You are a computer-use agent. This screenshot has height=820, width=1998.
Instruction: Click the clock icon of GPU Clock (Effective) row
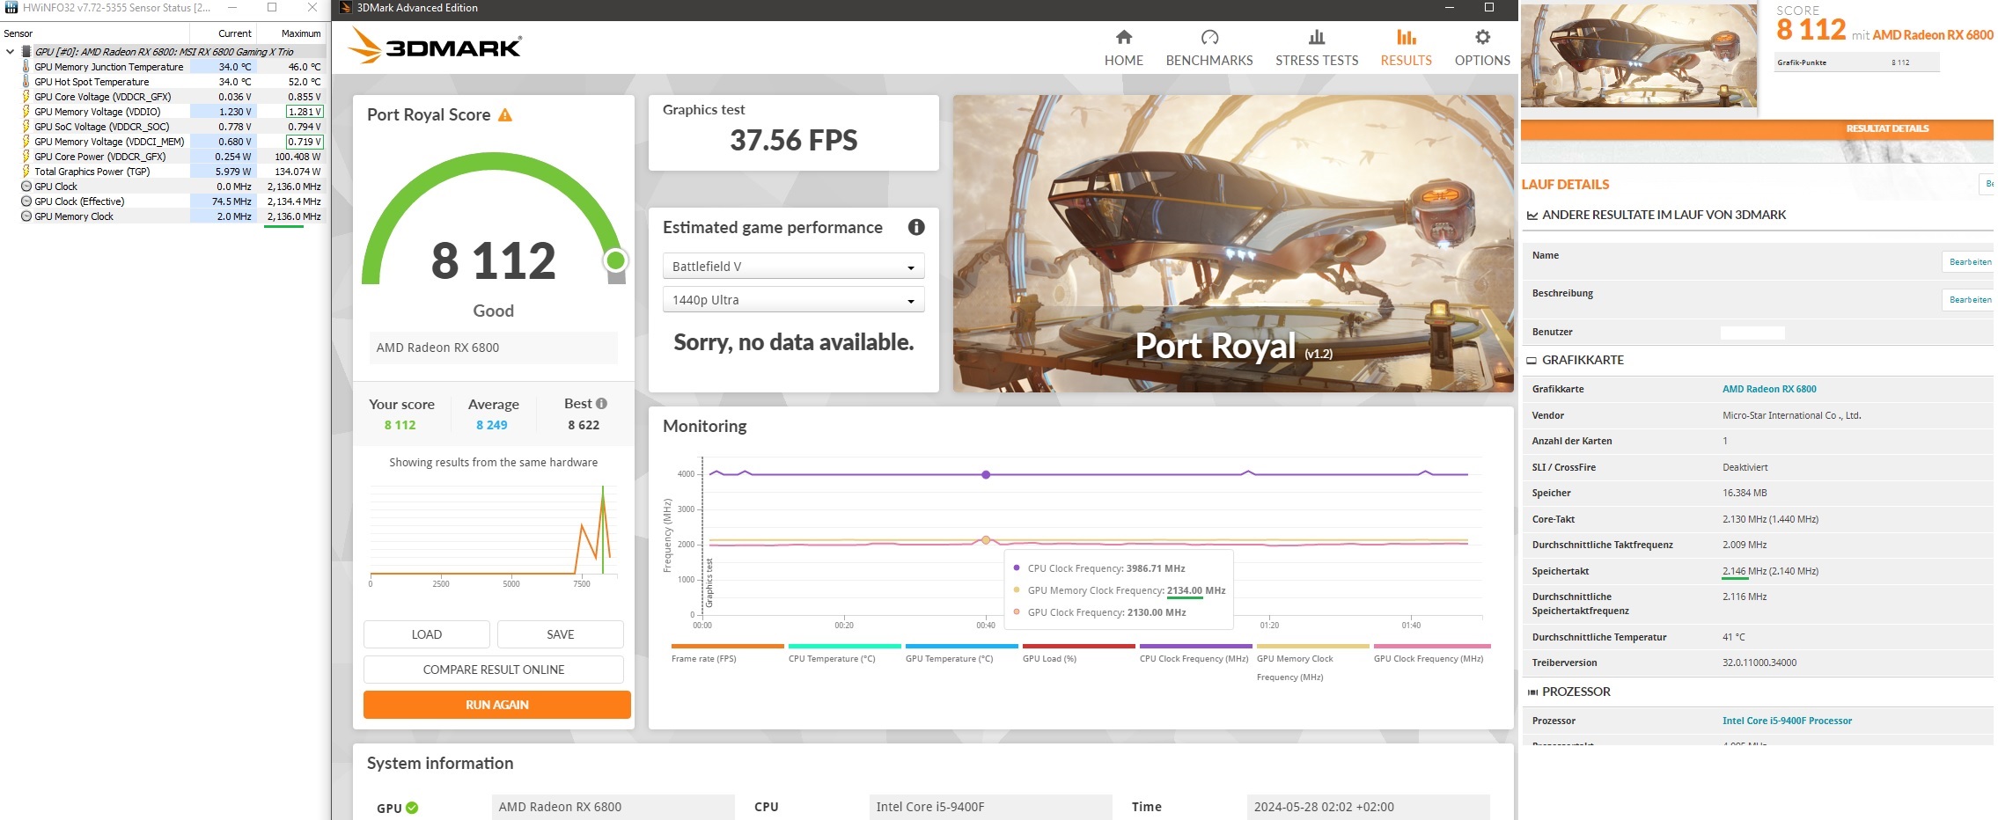click(x=26, y=201)
